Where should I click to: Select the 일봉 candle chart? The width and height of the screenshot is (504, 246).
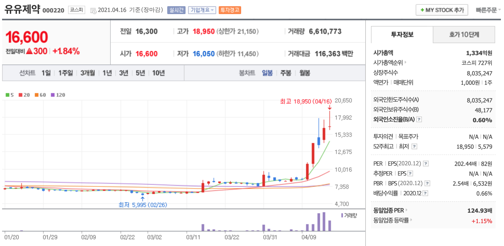[x=267, y=73]
